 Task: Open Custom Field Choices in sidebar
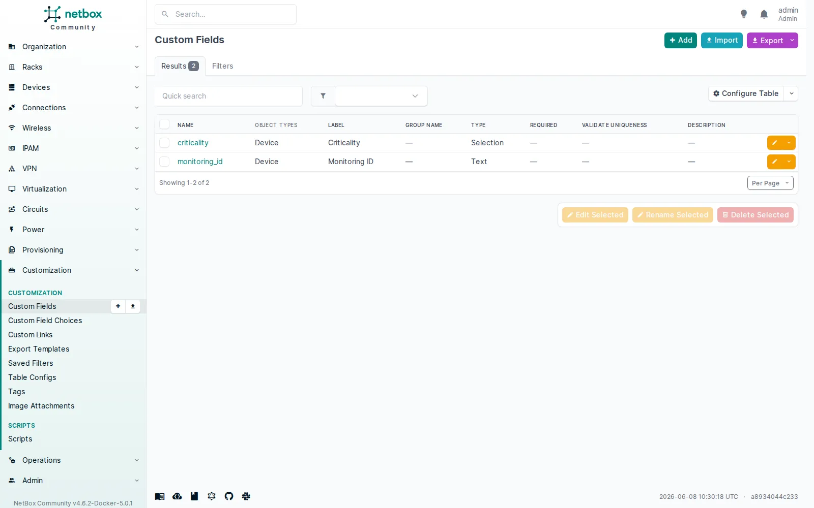point(45,321)
